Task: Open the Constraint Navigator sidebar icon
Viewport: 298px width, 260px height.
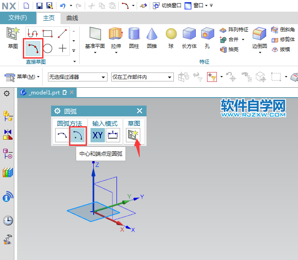Action: [x=8, y=135]
